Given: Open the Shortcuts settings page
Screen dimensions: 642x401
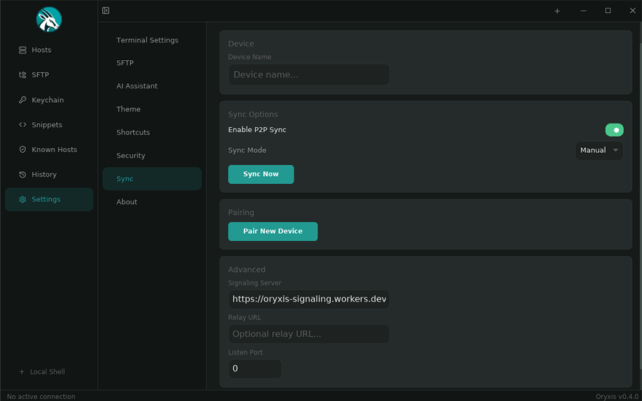Looking at the screenshot, I should [x=132, y=132].
